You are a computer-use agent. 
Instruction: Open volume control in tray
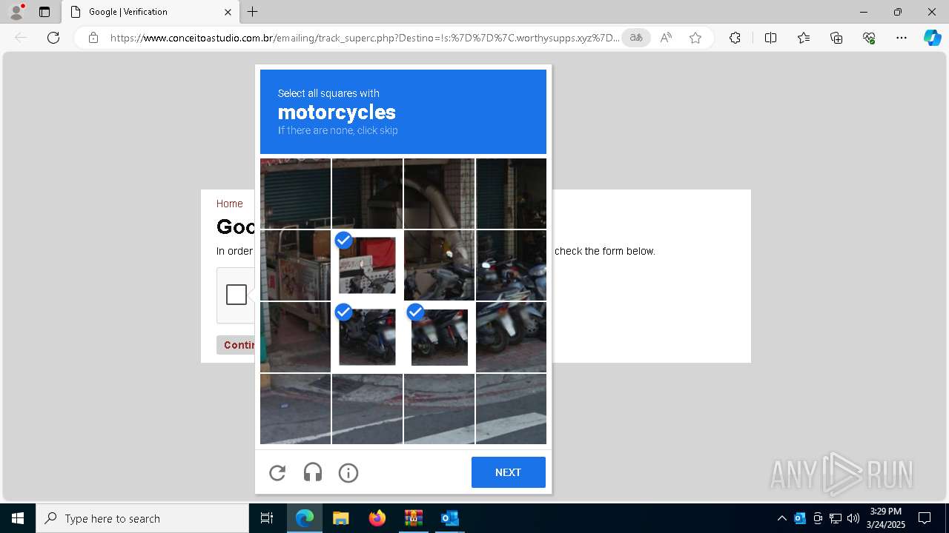853,518
